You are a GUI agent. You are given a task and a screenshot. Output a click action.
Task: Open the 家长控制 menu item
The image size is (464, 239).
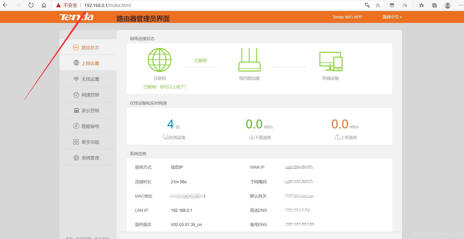coord(88,110)
